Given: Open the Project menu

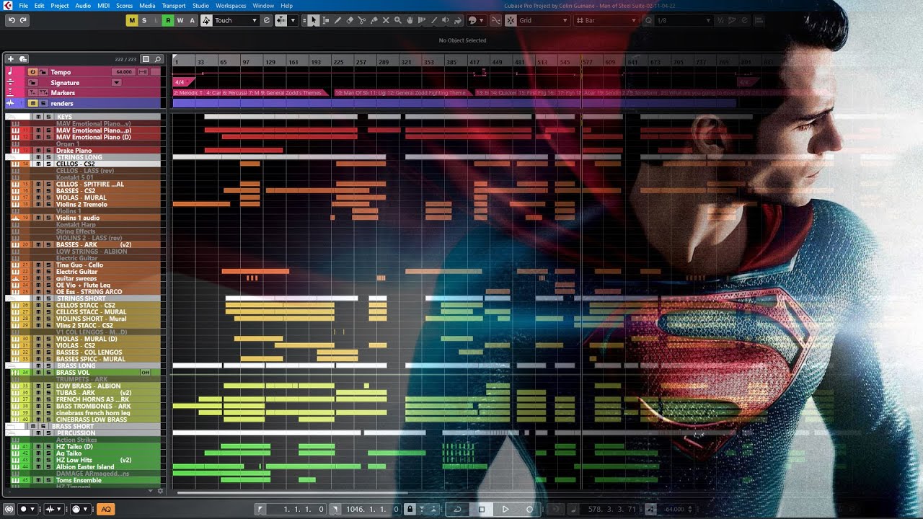Looking at the screenshot, I should 60,6.
